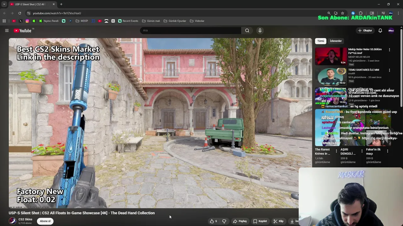
Task: Bookmark this page with the star icon
Action: (343, 13)
